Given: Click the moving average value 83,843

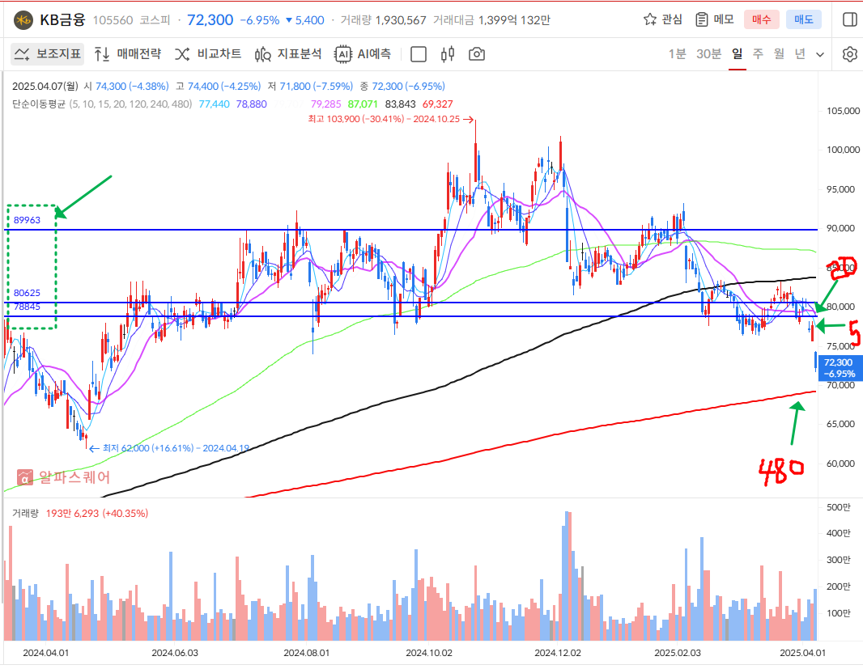Looking at the screenshot, I should tap(400, 104).
